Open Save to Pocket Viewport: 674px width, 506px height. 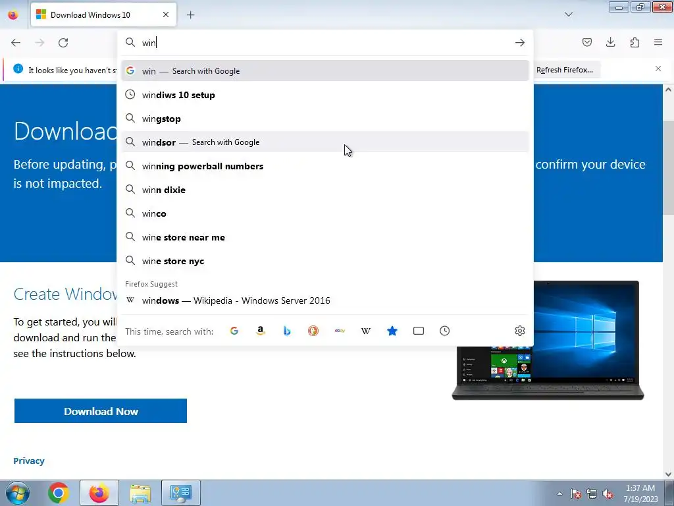click(x=586, y=42)
